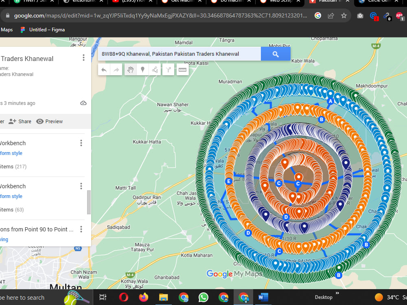
Task: Click the Undo arrow tool
Action: [104, 70]
